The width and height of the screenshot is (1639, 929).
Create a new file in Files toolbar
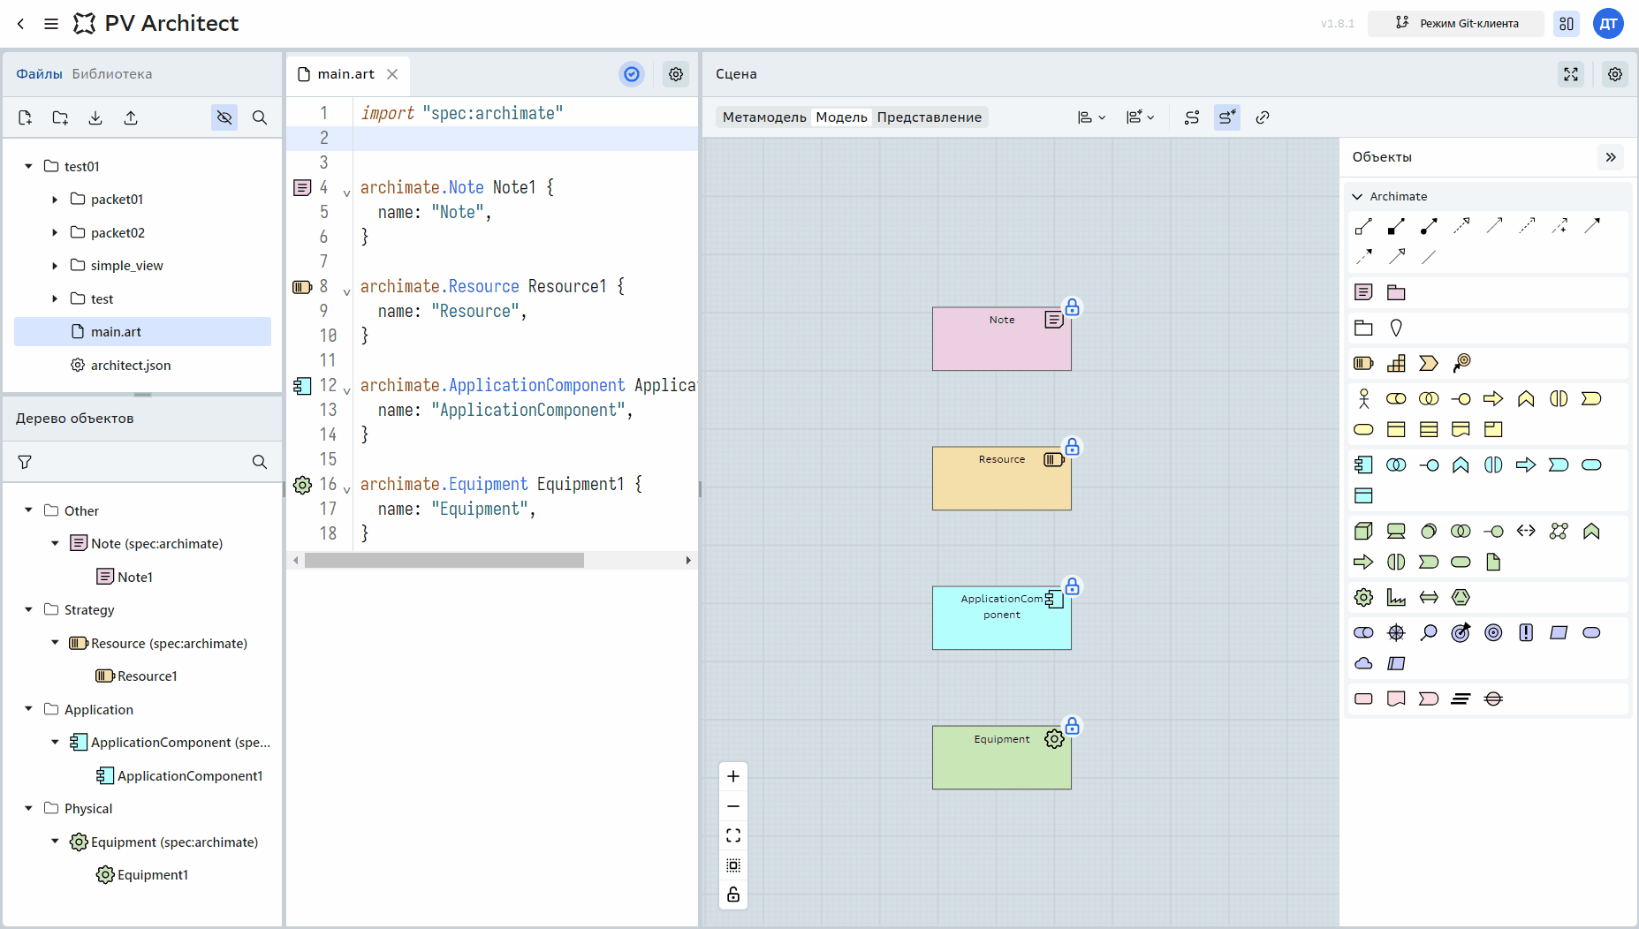coord(25,117)
